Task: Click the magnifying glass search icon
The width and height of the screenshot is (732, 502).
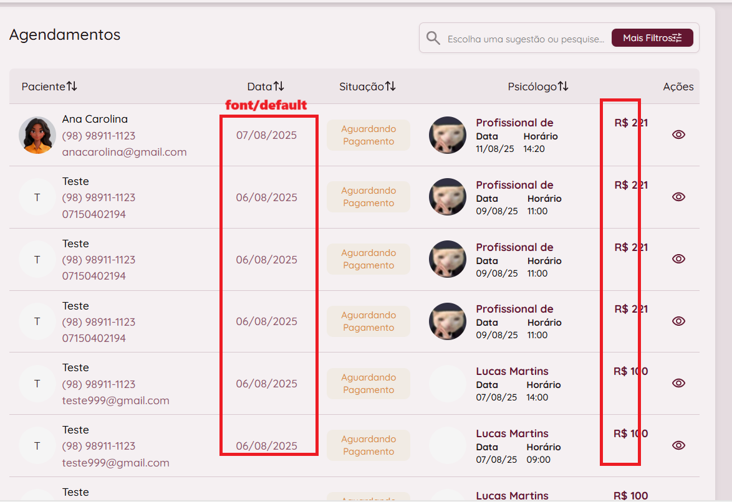Action: point(433,39)
